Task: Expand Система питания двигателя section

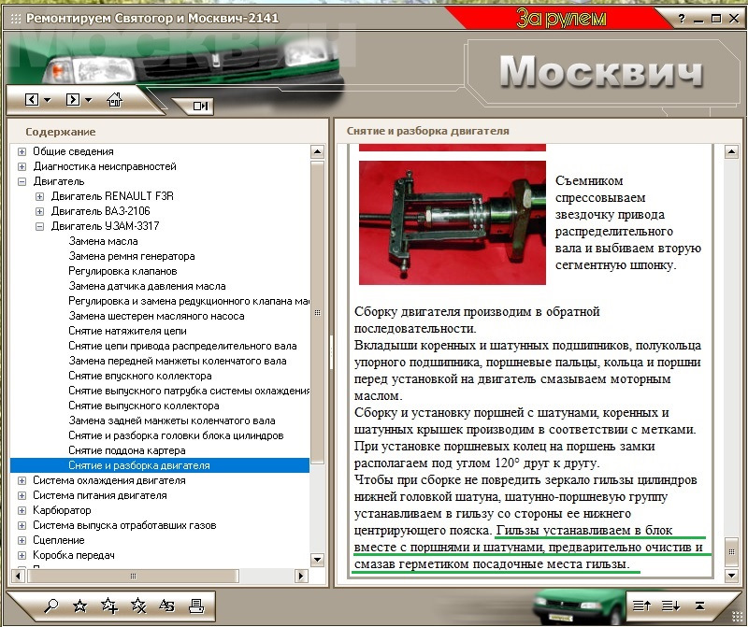Action: pos(22,495)
